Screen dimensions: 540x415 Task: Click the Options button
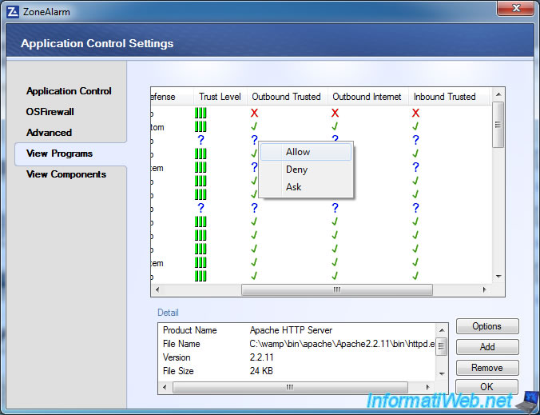[x=487, y=326]
